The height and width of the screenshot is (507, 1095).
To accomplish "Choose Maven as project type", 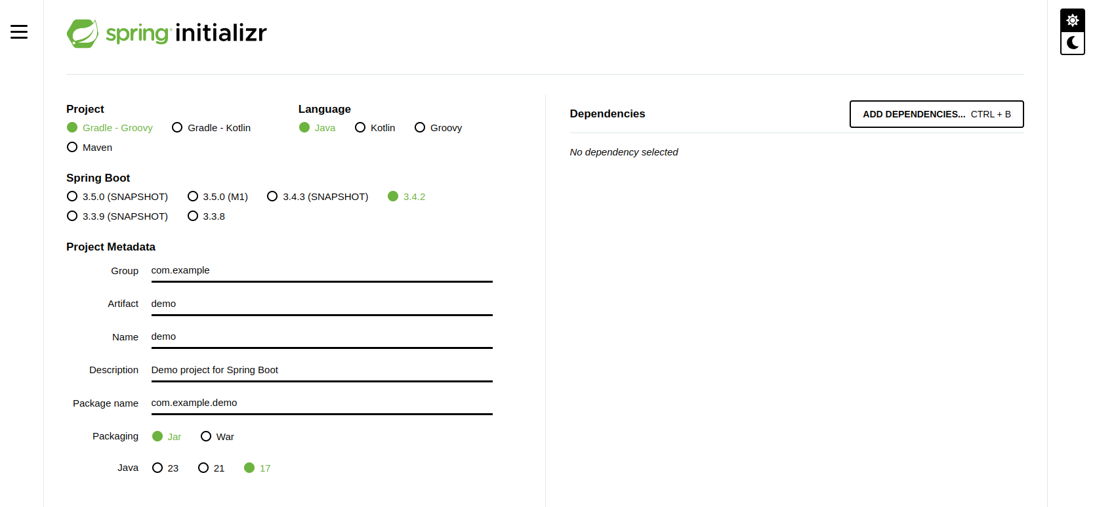I will click(x=90, y=148).
